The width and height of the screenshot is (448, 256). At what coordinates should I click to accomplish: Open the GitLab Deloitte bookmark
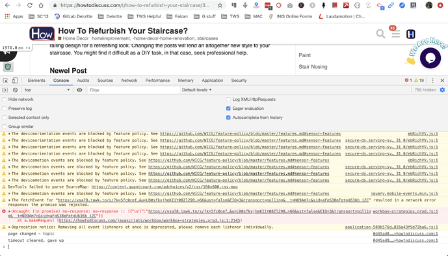tap(73, 16)
